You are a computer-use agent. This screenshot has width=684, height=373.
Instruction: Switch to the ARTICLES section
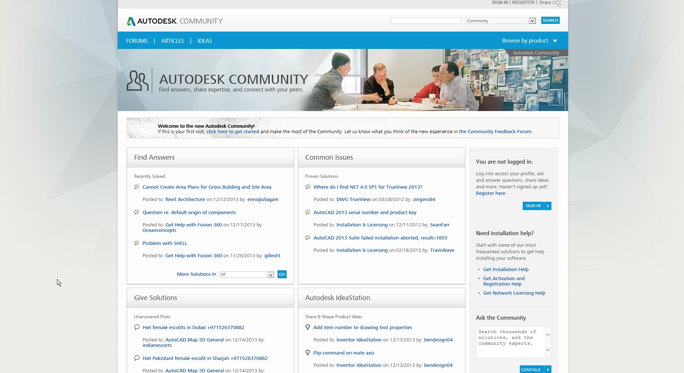point(173,41)
